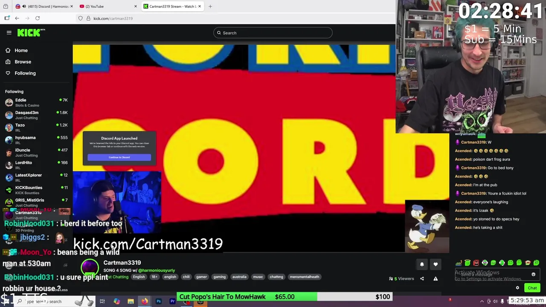Select the English language tag

[139, 277]
